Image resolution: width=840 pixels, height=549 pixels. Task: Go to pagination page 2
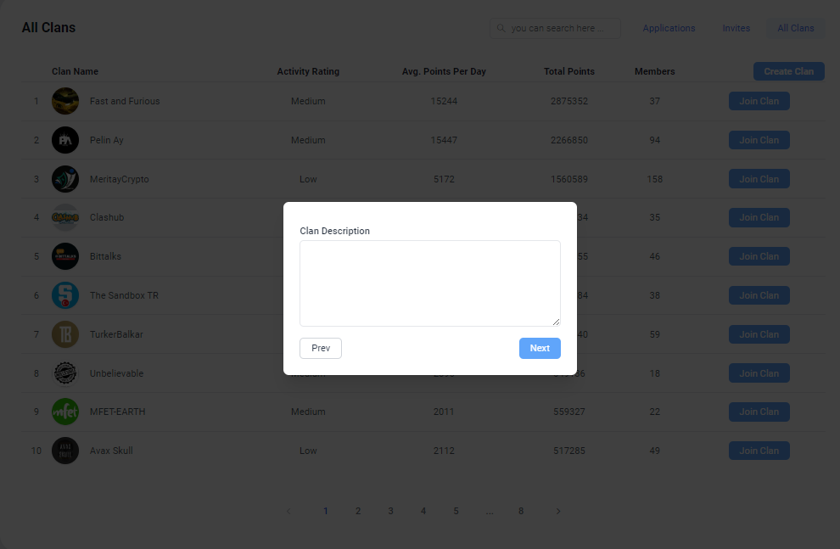358,511
